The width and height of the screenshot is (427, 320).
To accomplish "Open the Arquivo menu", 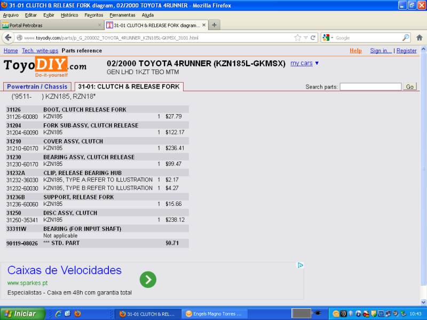I will [11, 15].
